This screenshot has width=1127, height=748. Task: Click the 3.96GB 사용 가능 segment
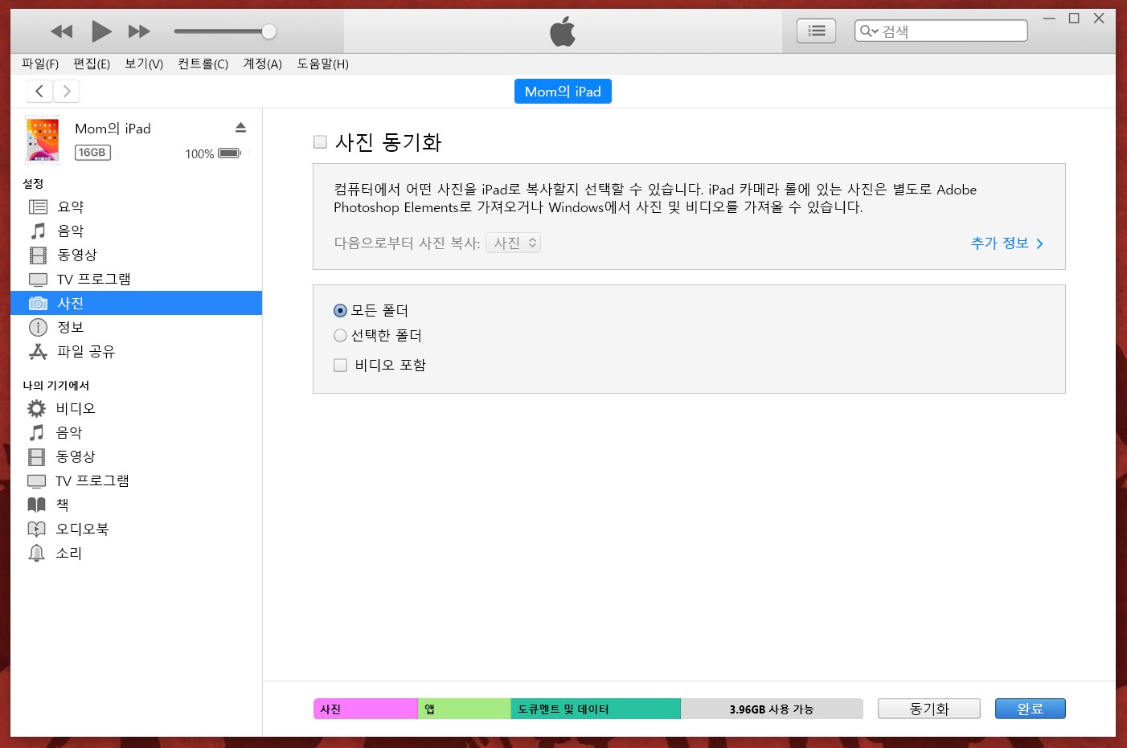click(772, 709)
